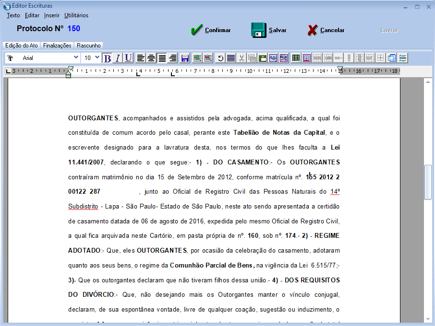435x326 pixels.
Task: Click the green paste clipboard icon
Action: pos(263,58)
